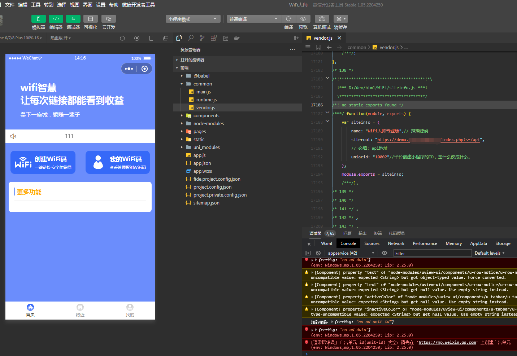Viewport: 517px width, 356px height.
Task: Collapse the common folder
Action: (x=238, y=84)
